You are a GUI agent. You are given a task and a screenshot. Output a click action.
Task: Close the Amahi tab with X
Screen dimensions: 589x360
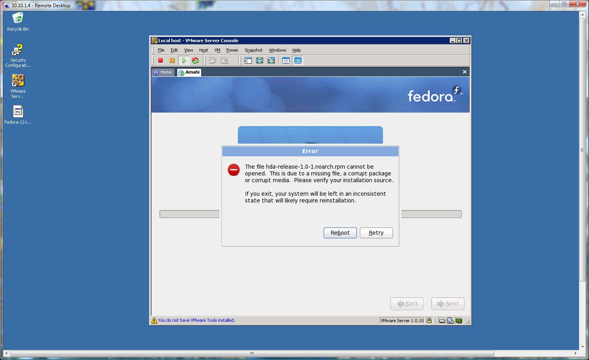[x=465, y=72]
